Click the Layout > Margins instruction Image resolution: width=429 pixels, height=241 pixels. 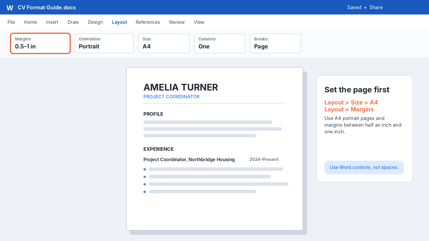349,110
